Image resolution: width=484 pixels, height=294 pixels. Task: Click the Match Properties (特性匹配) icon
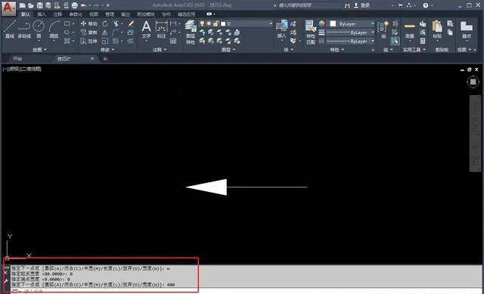pyautogui.click(x=311, y=32)
